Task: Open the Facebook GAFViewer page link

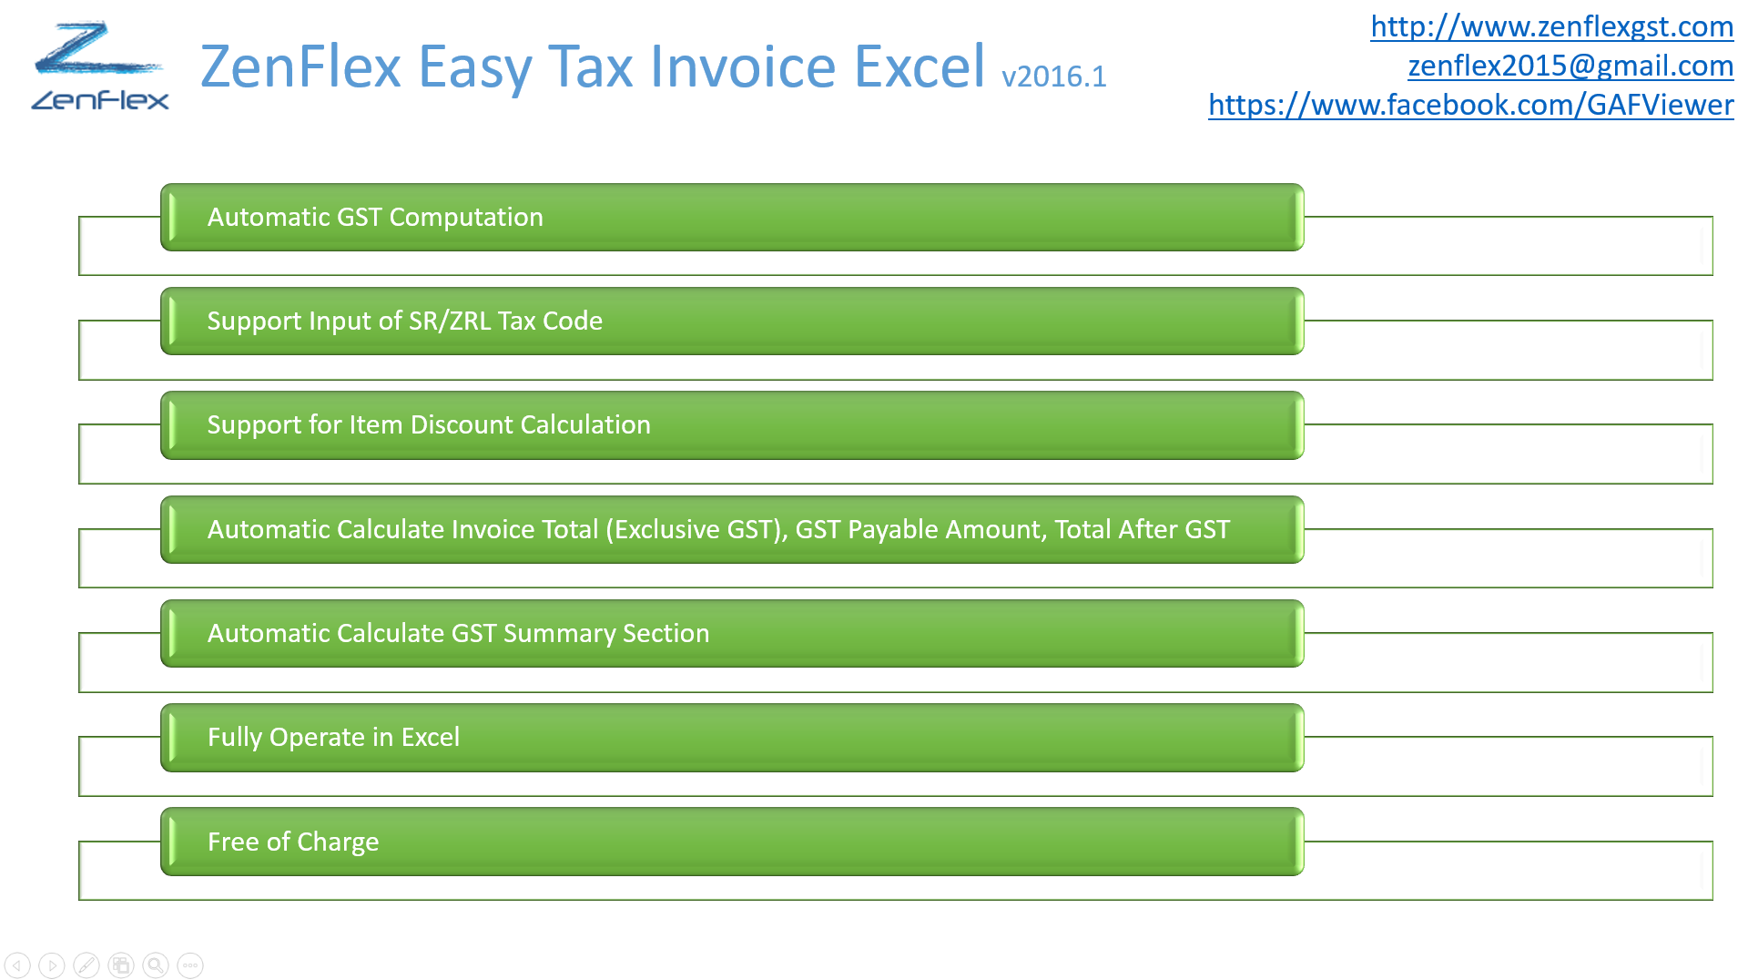Action: tap(1470, 105)
